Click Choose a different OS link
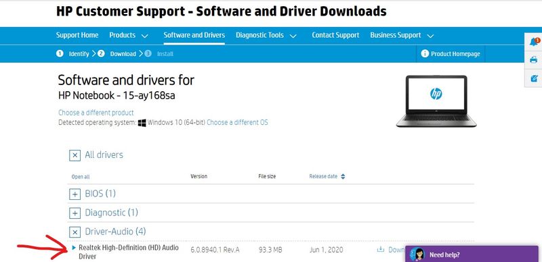 tap(237, 122)
